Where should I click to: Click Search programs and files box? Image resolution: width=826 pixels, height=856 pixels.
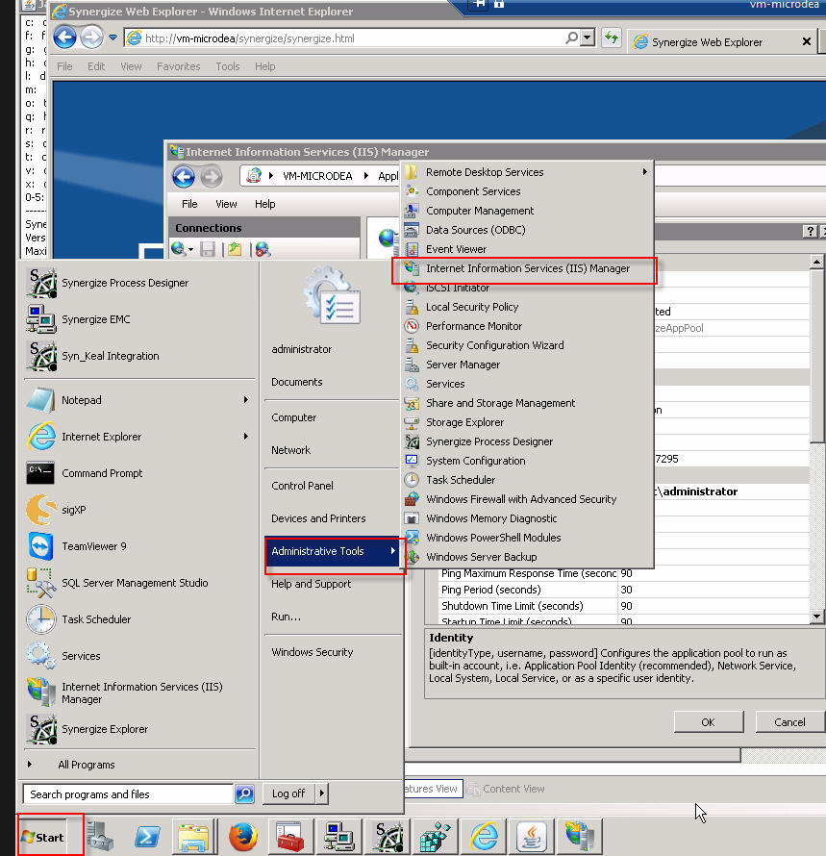pos(128,793)
